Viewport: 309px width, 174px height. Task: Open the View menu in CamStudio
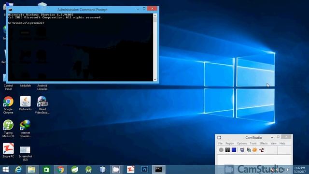click(x=273, y=144)
